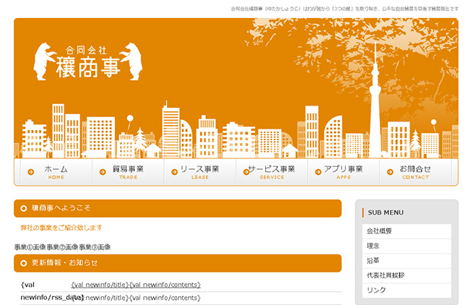This screenshot has width=476, height=305.
Task: Open the お問合せ CONTACT page
Action: [415, 172]
